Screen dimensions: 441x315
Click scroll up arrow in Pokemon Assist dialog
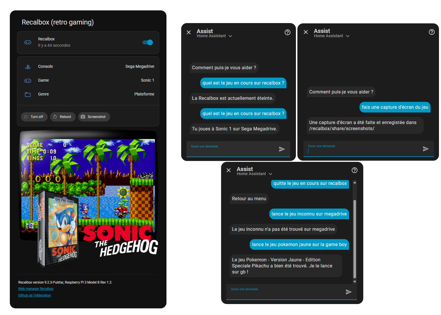355,182
